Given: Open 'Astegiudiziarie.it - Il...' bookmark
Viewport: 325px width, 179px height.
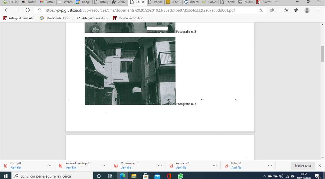Looking at the screenshot, I should [x=93, y=18].
